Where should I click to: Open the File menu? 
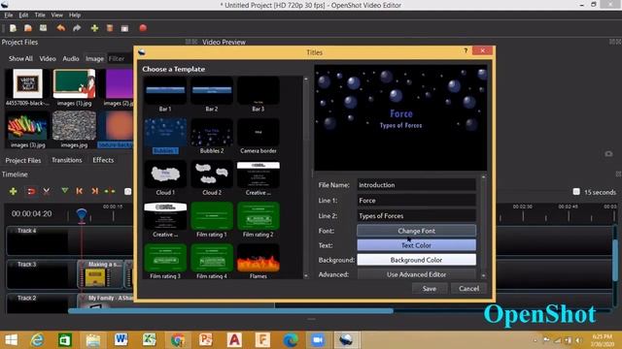[x=9, y=16]
